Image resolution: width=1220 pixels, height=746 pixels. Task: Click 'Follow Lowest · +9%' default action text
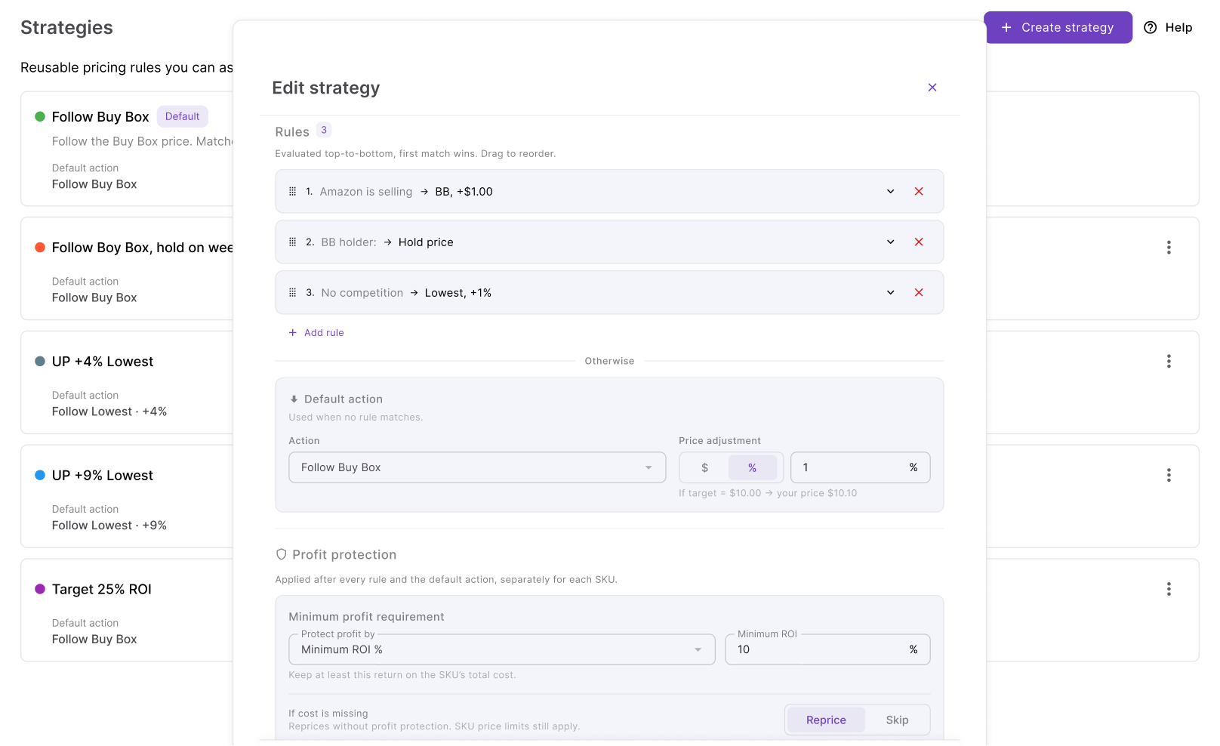click(109, 526)
